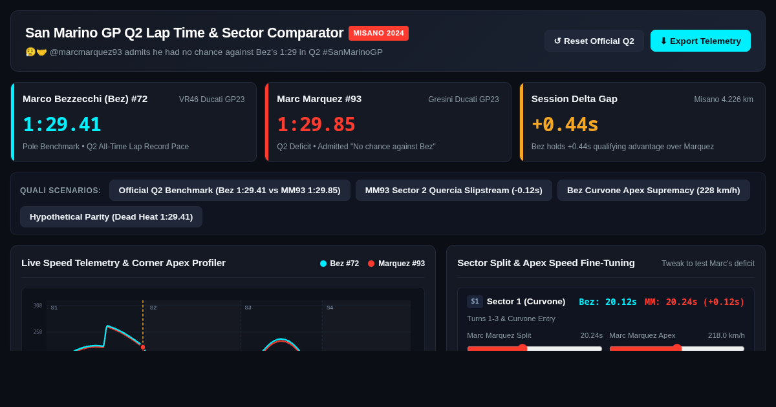Click the Marco Bezzecchi (Bez) #72 card title
This screenshot has height=407, width=776.
coord(85,99)
